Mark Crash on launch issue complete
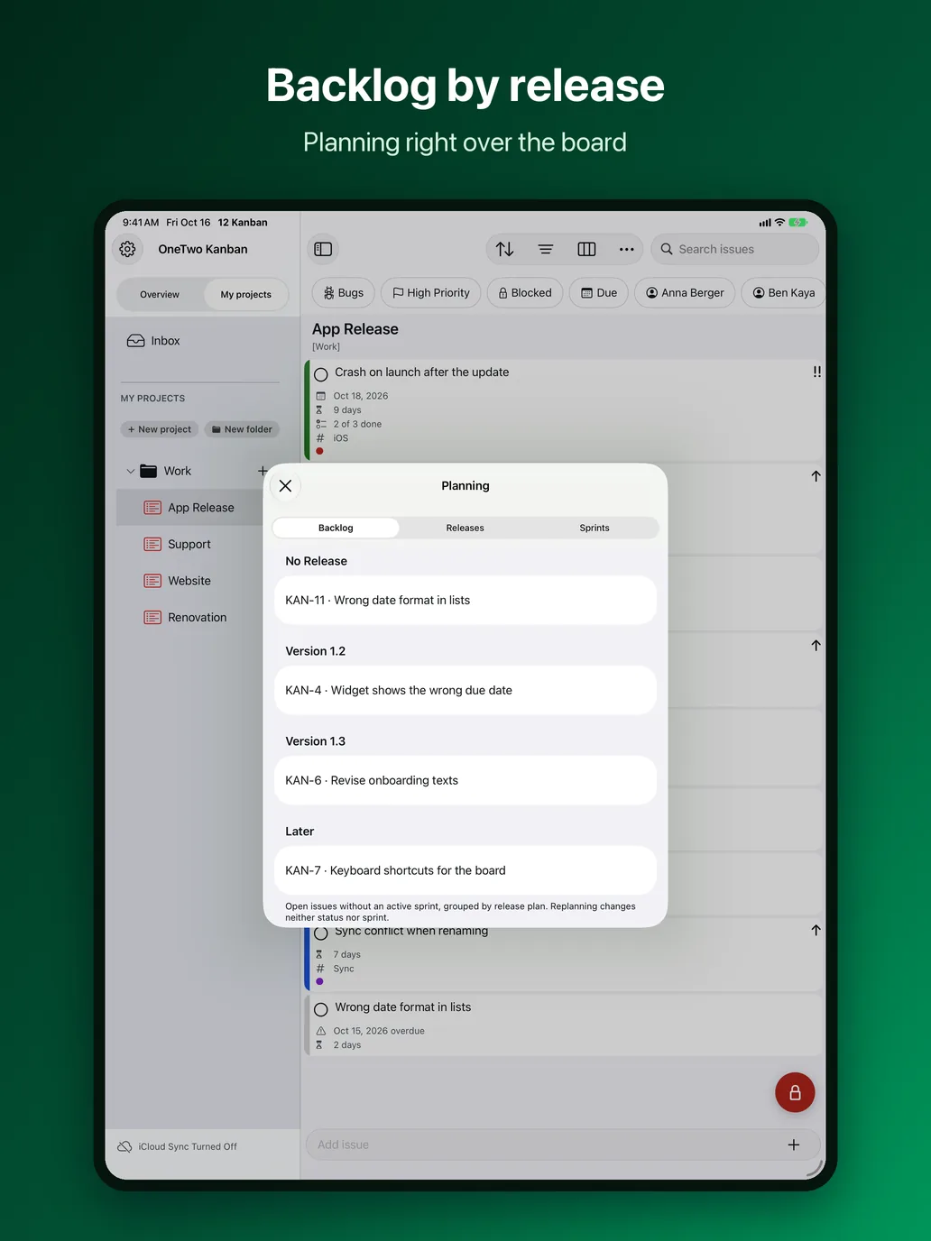The height and width of the screenshot is (1241, 931). 320,373
